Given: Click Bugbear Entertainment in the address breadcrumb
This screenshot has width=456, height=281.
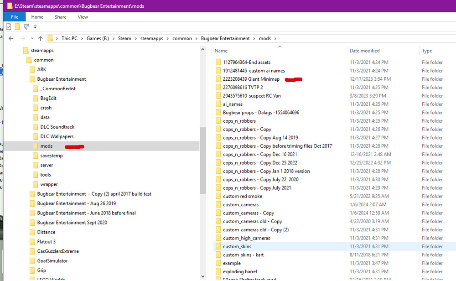Looking at the screenshot, I should 225,38.
